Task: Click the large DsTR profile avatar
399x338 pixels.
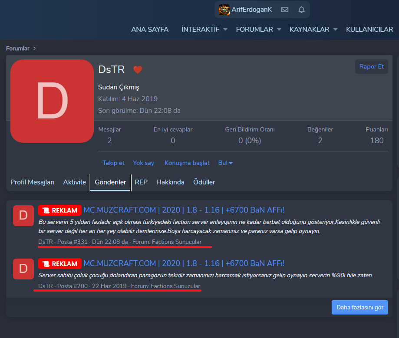Action: (52, 101)
